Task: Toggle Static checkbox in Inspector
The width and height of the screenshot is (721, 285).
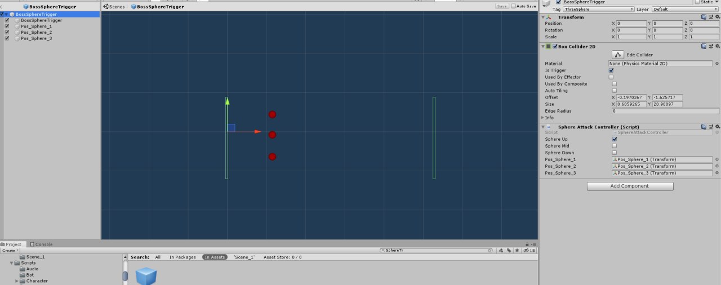Action: pos(697,2)
